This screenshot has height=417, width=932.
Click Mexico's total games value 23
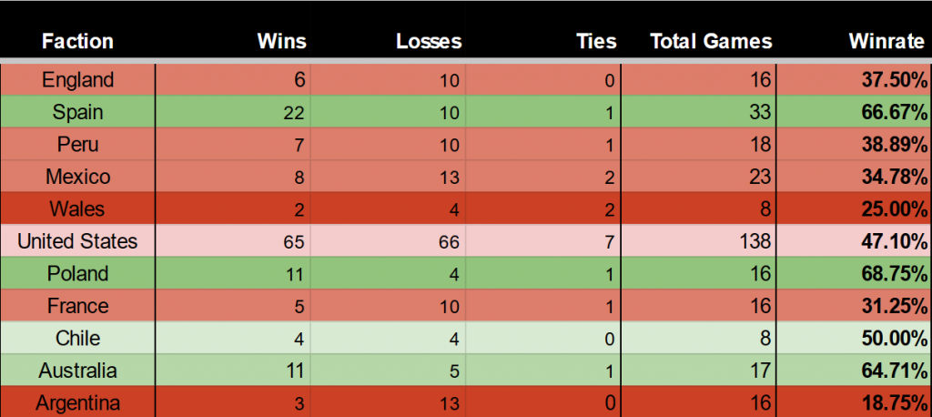[761, 177]
